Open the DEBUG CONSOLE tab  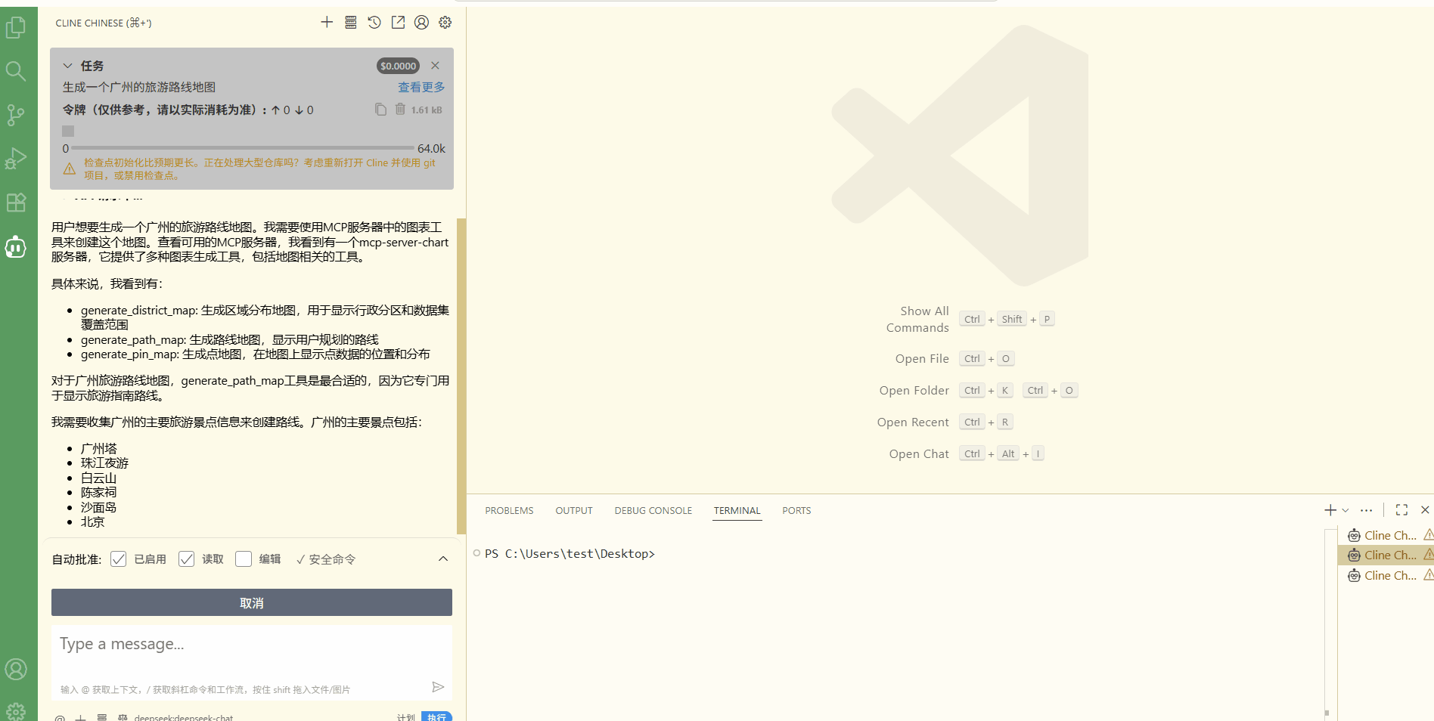653,510
